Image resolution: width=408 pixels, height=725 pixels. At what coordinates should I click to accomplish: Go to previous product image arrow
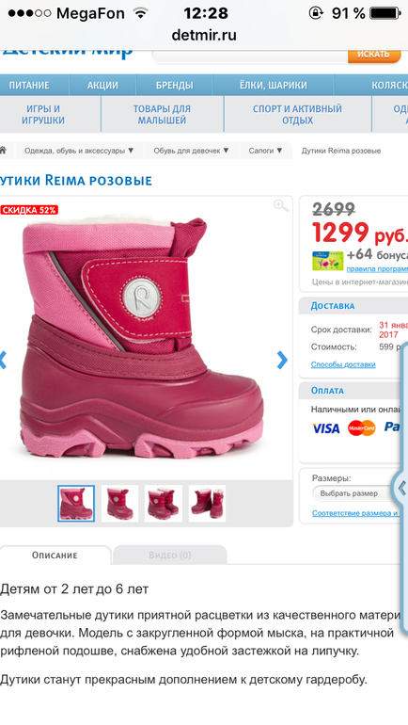pyautogui.click(x=3, y=360)
